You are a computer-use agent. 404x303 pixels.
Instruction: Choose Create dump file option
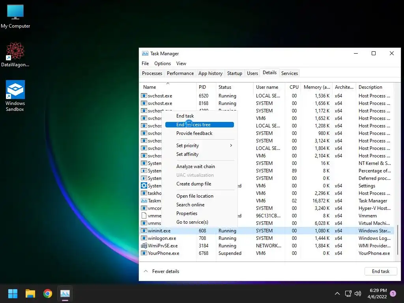coord(200,184)
